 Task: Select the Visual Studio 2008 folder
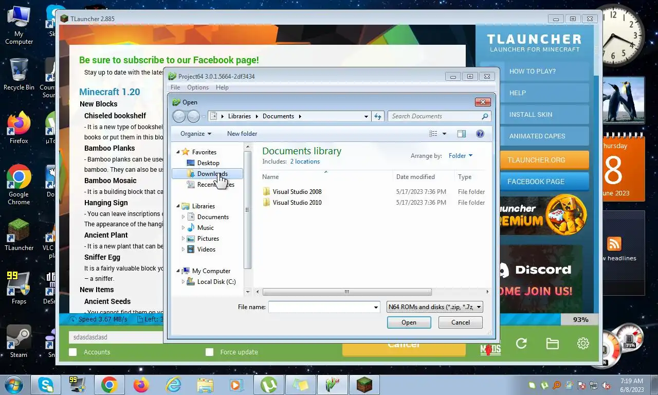pyautogui.click(x=292, y=191)
